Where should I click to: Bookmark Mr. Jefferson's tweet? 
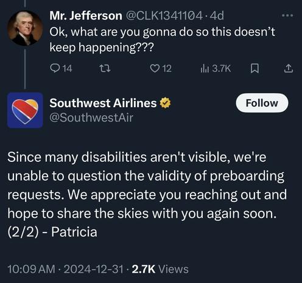click(255, 68)
